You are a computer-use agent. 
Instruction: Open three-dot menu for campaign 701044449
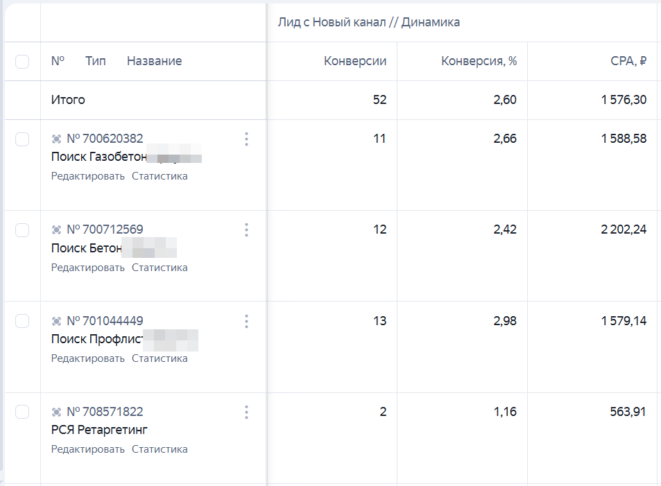(247, 321)
